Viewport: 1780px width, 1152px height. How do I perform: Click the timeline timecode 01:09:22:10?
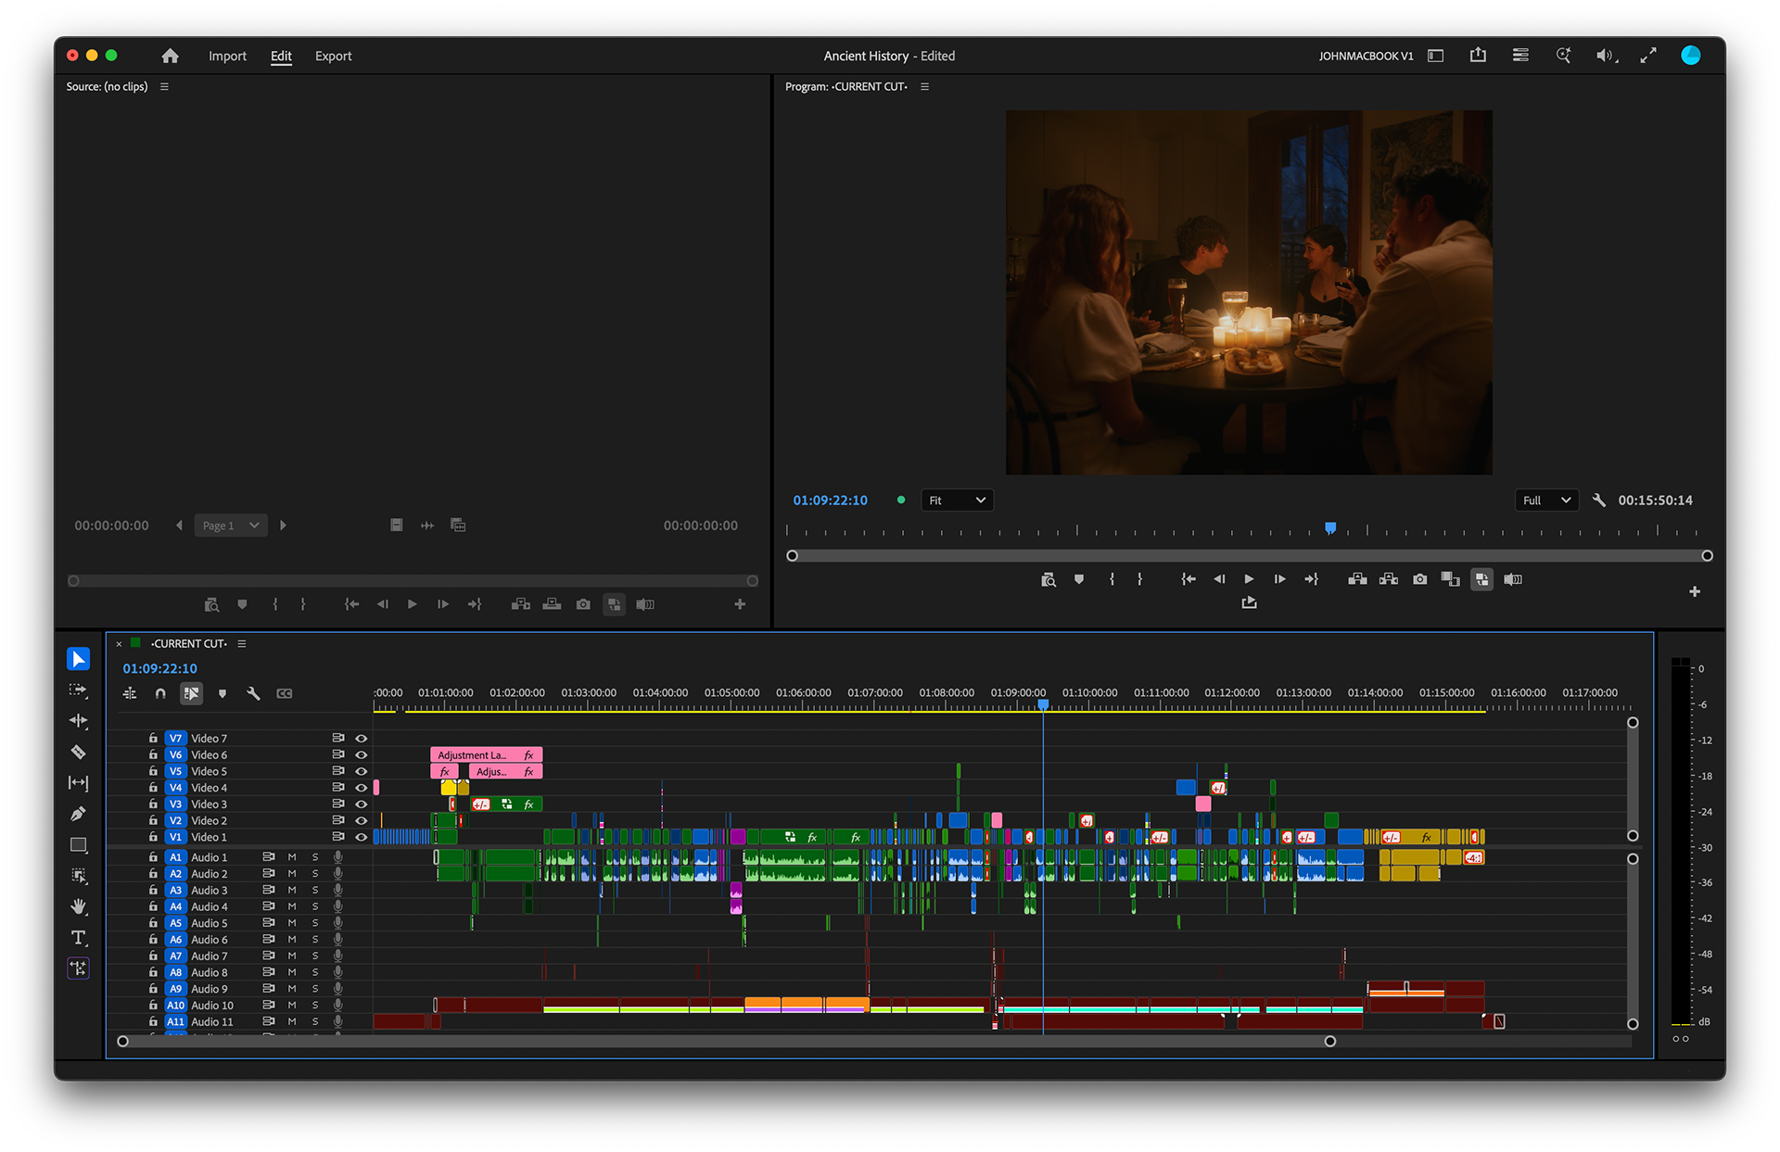point(160,668)
